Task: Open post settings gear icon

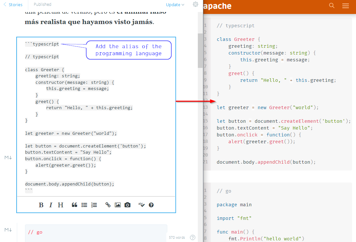Action: [x=196, y=4]
